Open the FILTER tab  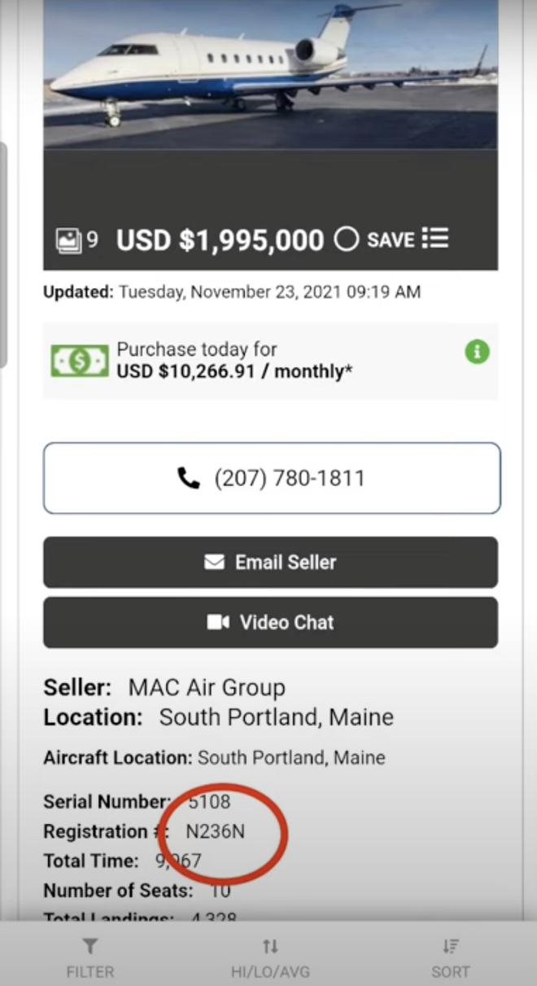[x=89, y=957]
